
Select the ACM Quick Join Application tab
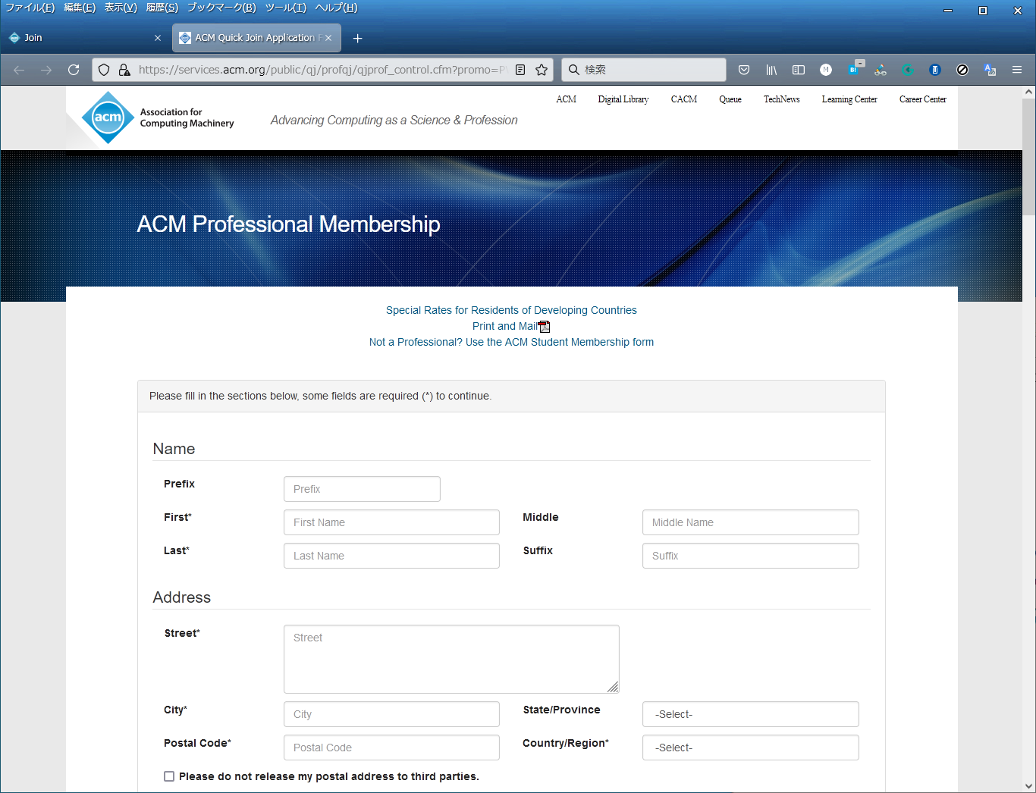[256, 38]
